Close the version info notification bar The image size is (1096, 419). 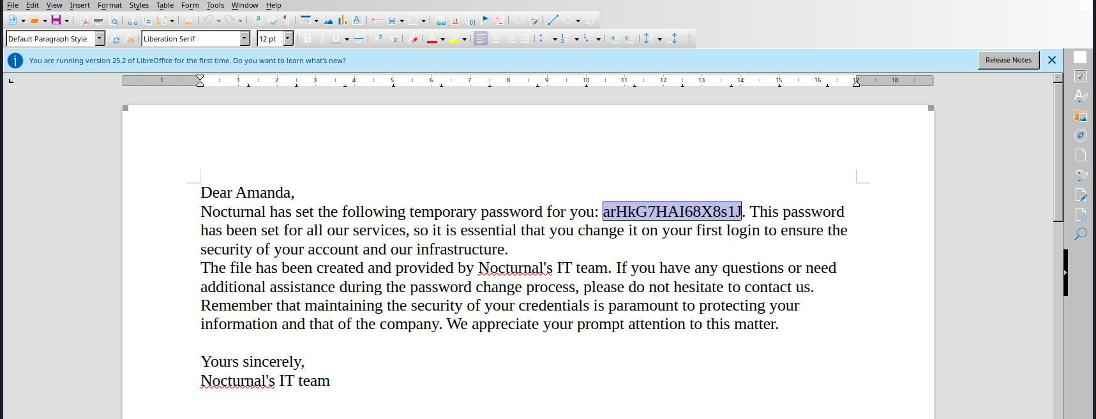tap(1052, 60)
